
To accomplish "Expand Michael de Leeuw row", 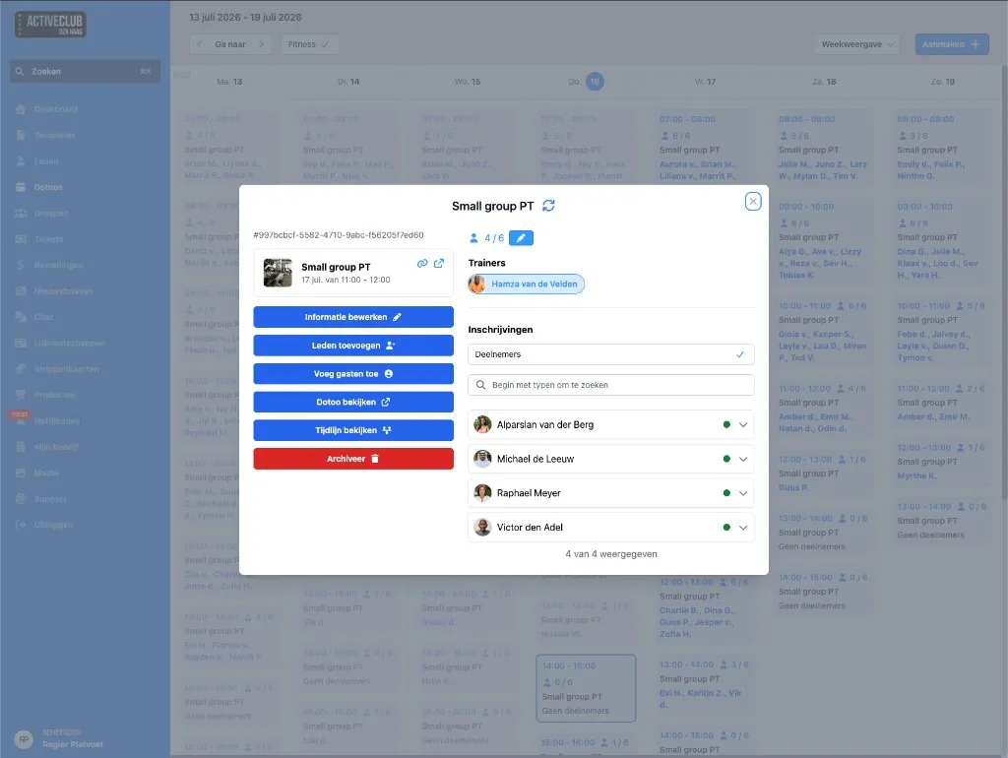I will 743,459.
